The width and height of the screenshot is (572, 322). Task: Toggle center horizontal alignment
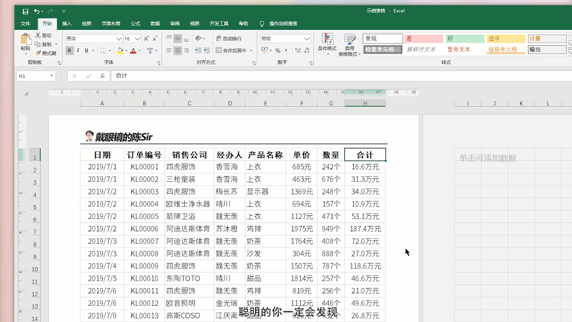(x=178, y=50)
